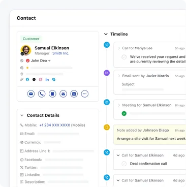Click the envelope icon beside Email
186x187 pixels.
22,134
